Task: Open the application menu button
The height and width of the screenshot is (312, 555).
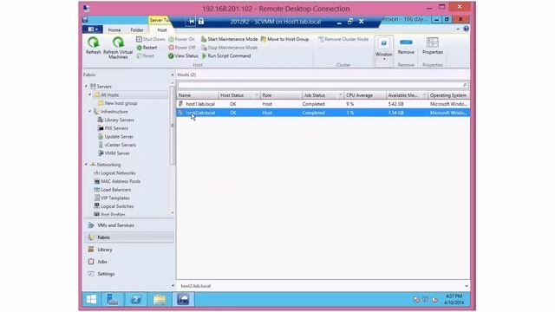Action: [x=93, y=29]
